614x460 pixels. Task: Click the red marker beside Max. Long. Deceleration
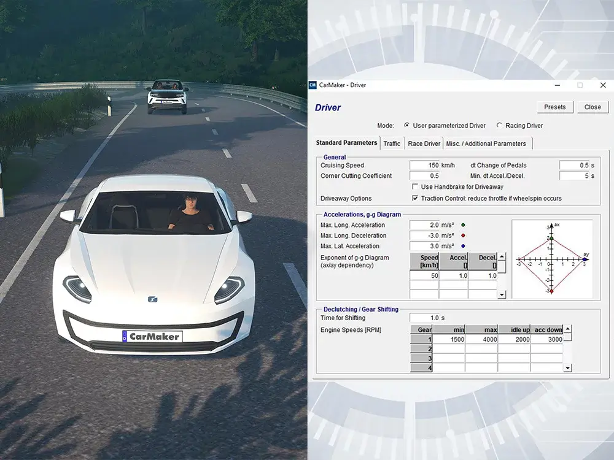[463, 236]
